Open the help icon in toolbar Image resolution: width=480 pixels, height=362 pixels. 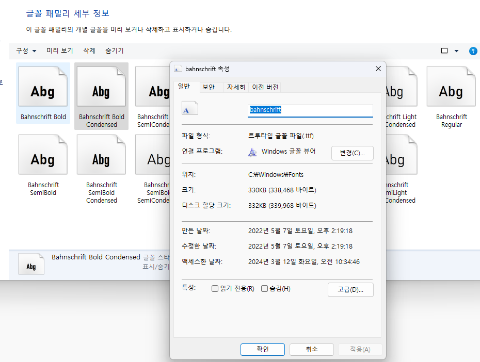pos(473,51)
